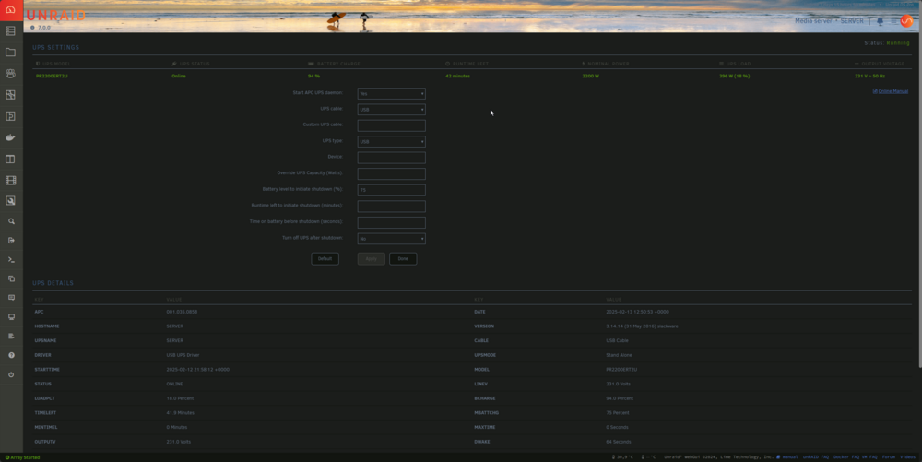922x462 pixels.
Task: Open the UPS type dropdown
Action: [391, 142]
